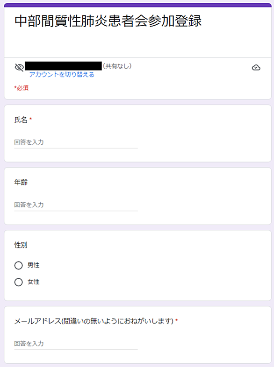Screen dimensions: 274x367
Task: Click the cloud saved-draft icon
Action: click(x=256, y=68)
